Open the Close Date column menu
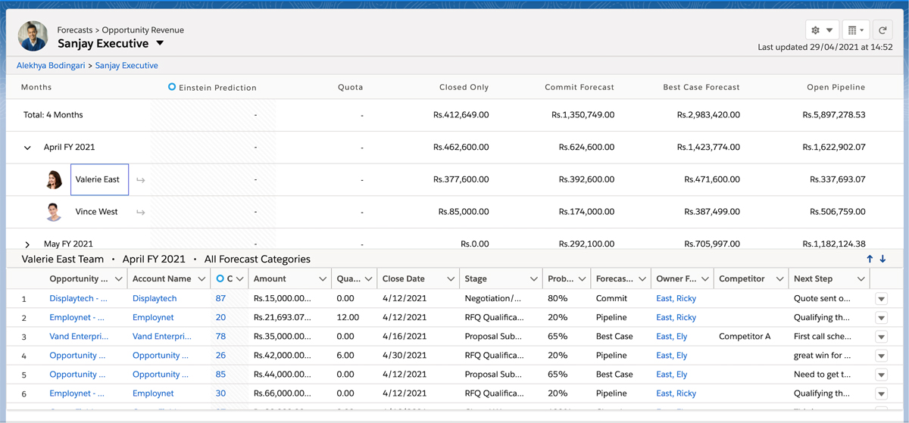The height and width of the screenshot is (423, 909). tap(450, 279)
